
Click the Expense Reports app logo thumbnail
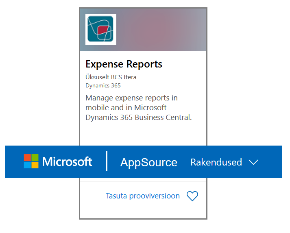(101, 29)
